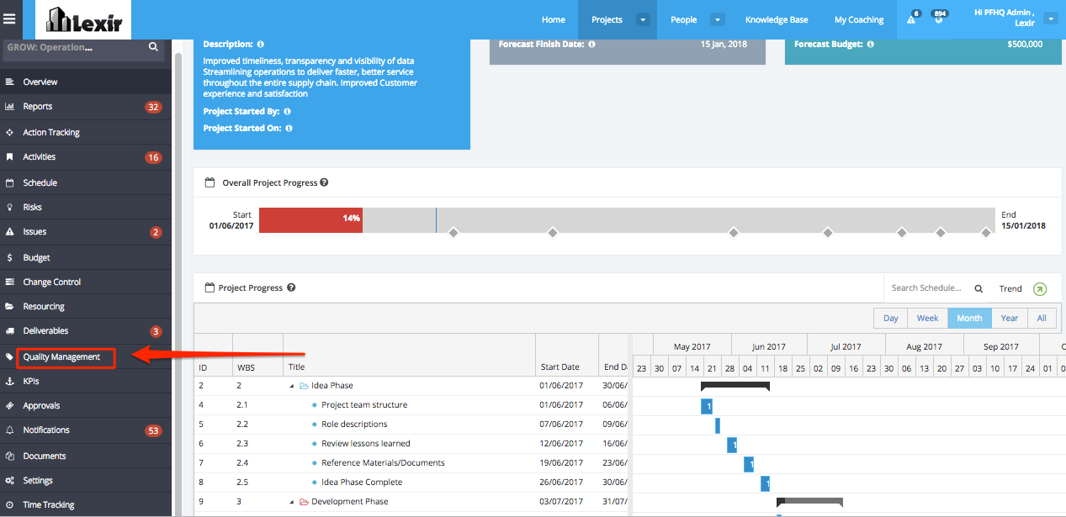This screenshot has width=1066, height=517.
Task: Click the Issues warning icon in sidebar
Action: tap(9, 231)
